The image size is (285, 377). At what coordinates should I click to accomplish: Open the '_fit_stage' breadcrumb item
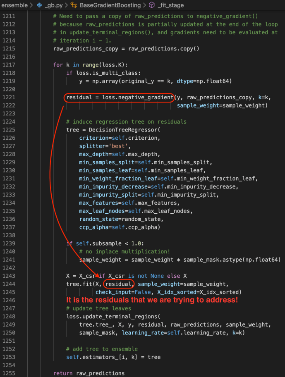coord(171,5)
